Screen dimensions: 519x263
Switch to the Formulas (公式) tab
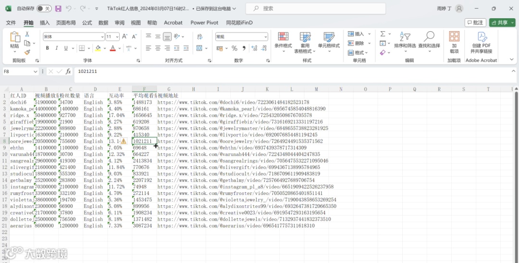[87, 23]
